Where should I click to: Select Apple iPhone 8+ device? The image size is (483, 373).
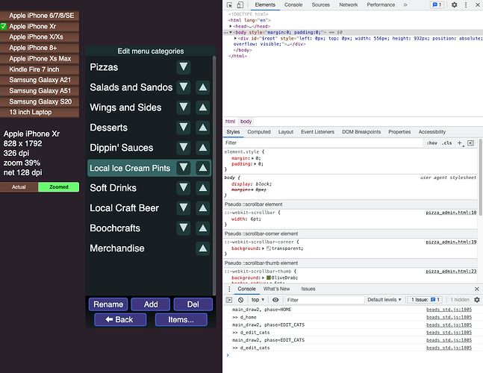coord(40,48)
